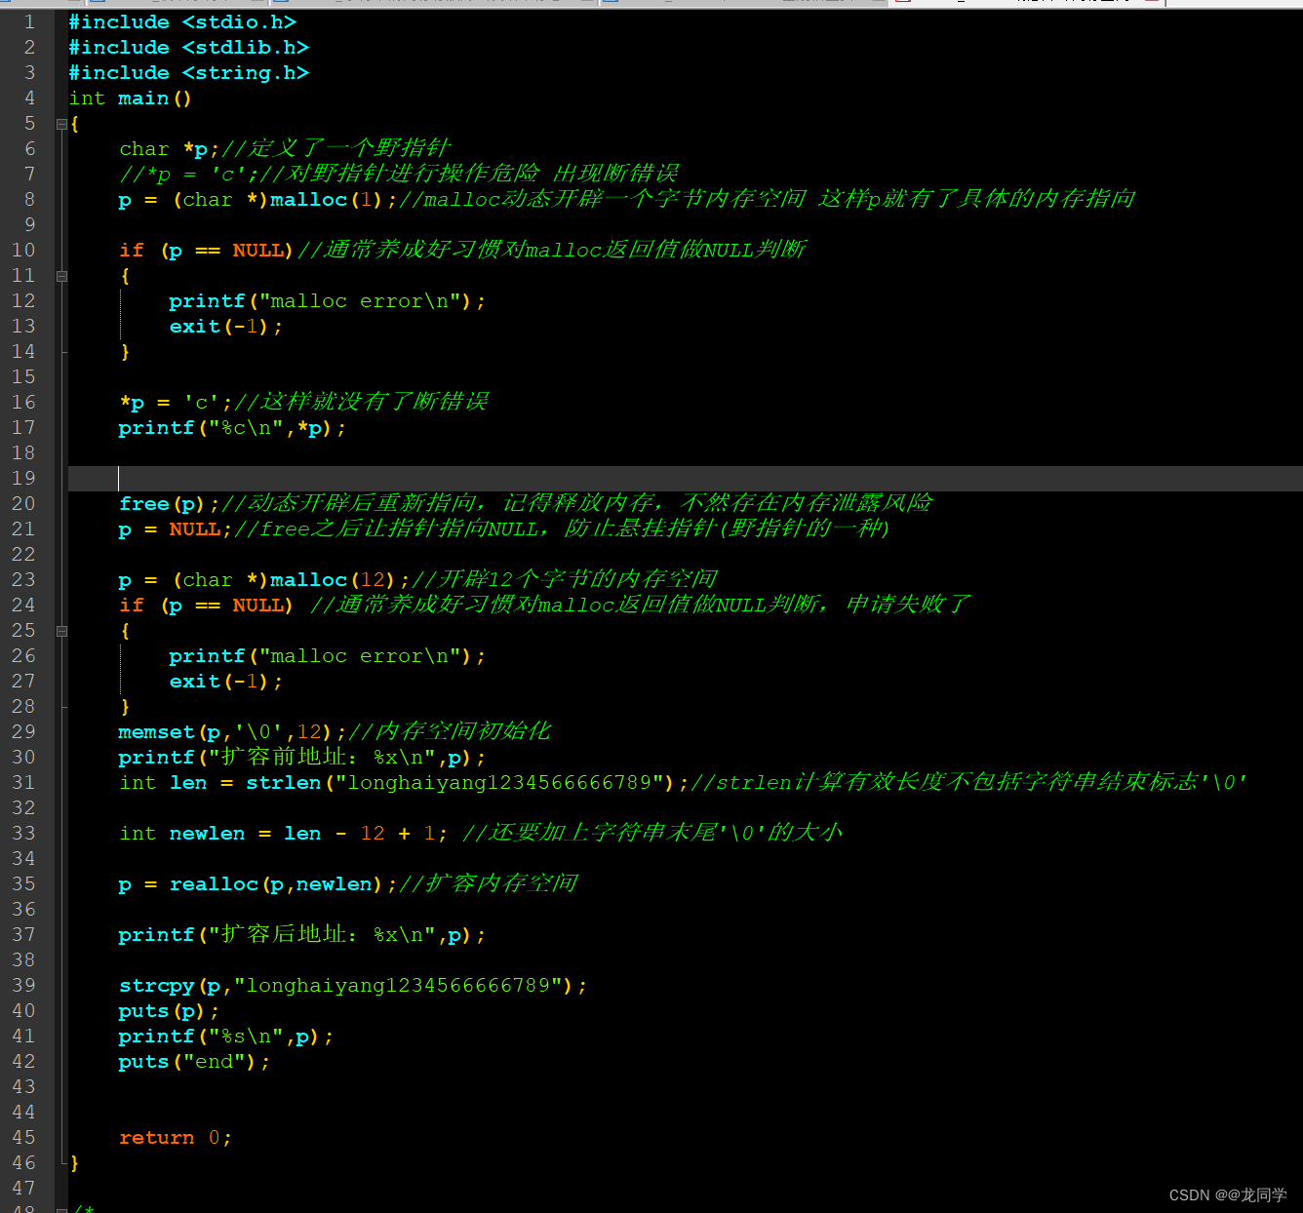Click 'if (p == NULL)' on line 24
The width and height of the screenshot is (1303, 1213).
[x=206, y=605]
